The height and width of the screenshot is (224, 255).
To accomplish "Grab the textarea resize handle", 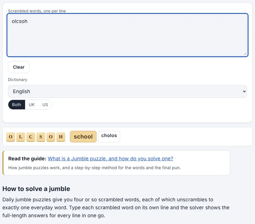I will (x=245, y=54).
